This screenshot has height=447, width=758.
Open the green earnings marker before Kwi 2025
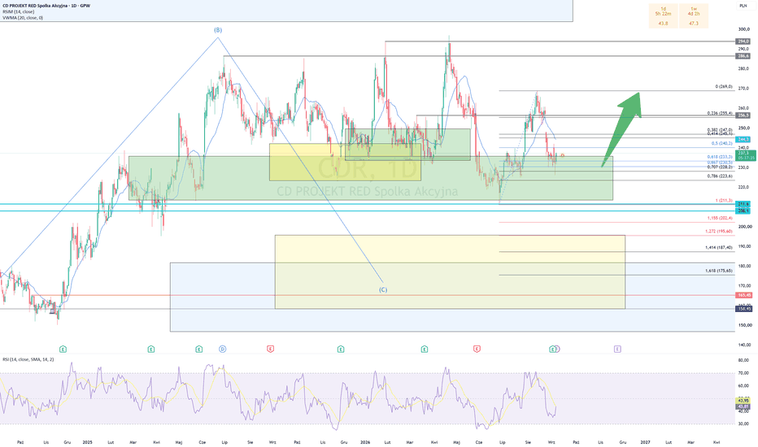pyautogui.click(x=151, y=349)
